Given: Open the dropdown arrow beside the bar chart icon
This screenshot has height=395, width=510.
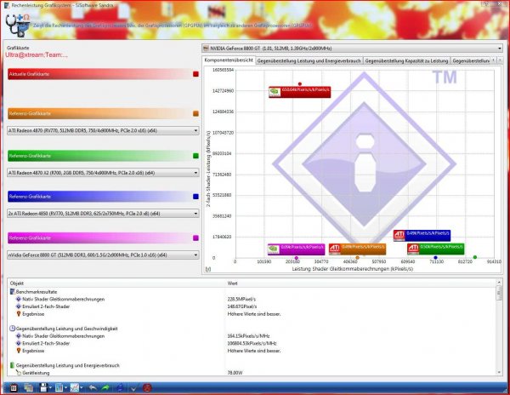Looking at the screenshot, I should [65, 388].
